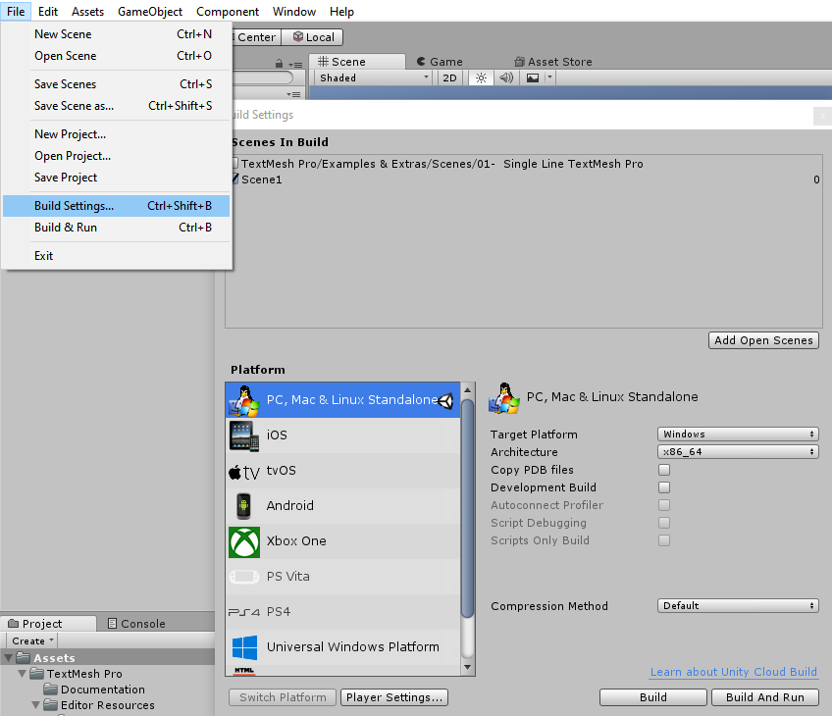
Task: Click the Unity logo on selected platform
Action: [x=445, y=401]
